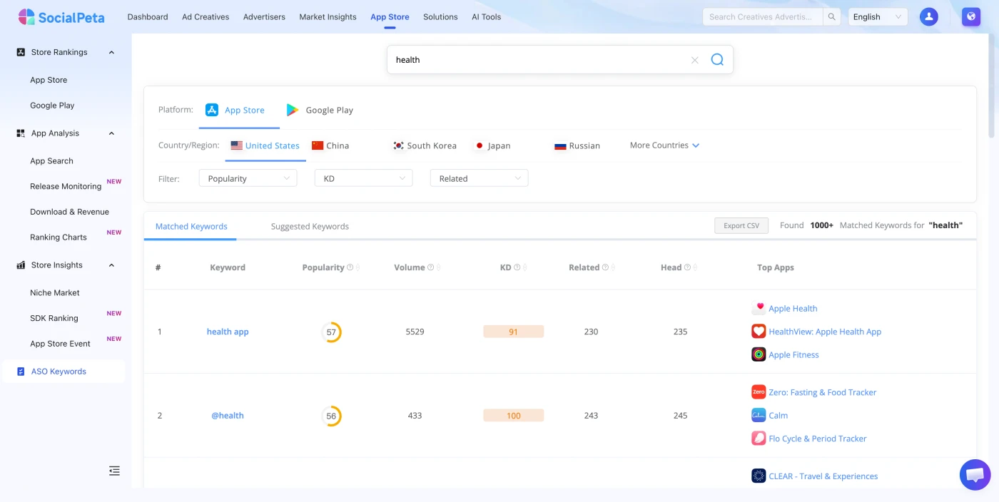
Task: Click the Related help question icon
Action: [x=605, y=267]
